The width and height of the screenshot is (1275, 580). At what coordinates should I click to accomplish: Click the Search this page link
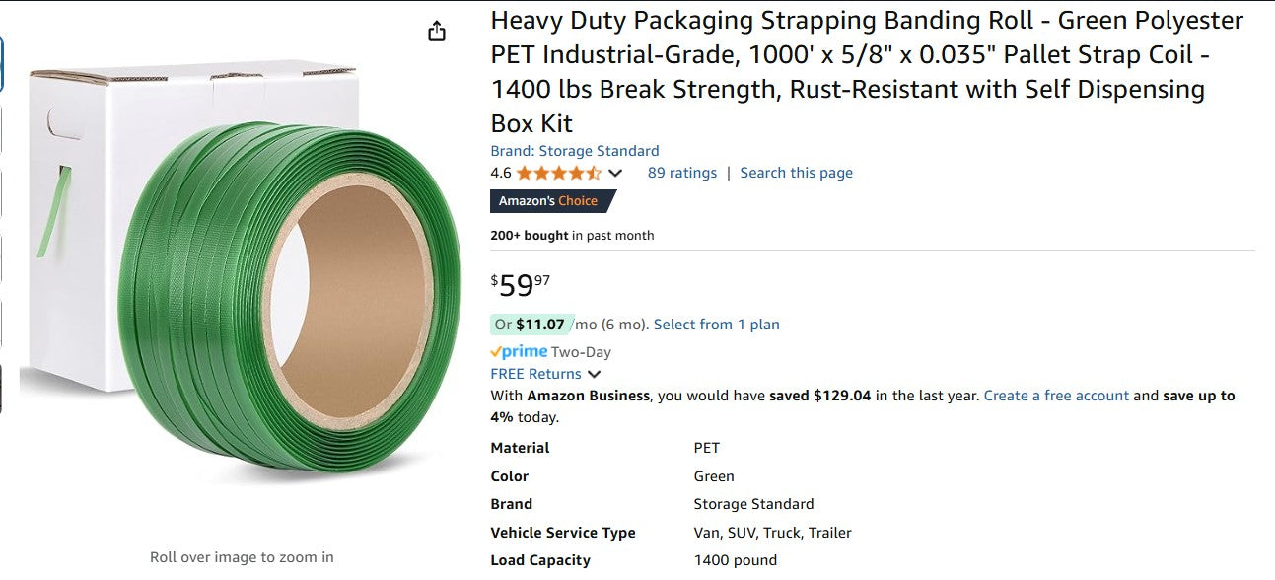(796, 172)
